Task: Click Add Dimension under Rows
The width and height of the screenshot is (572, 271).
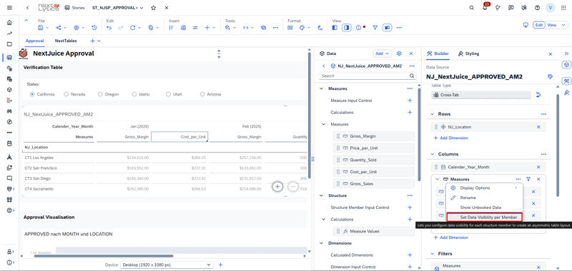Action: tap(450, 138)
